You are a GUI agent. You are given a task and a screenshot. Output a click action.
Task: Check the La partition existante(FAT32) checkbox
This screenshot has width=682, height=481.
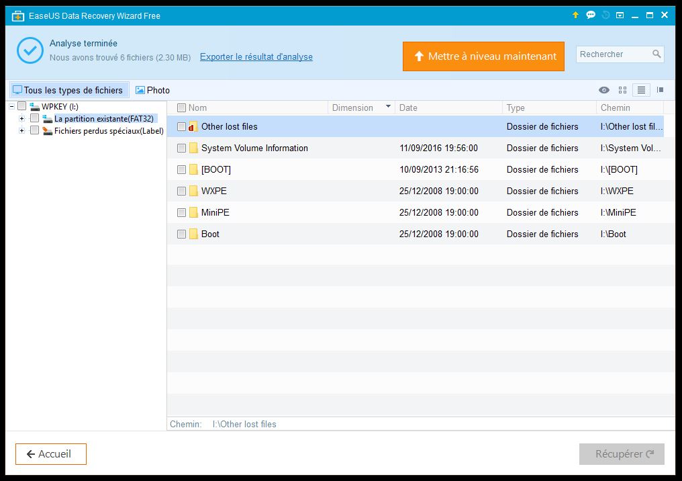click(35, 118)
